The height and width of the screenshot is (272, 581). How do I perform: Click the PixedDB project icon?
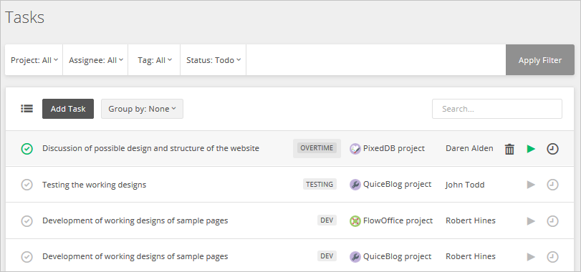point(355,149)
